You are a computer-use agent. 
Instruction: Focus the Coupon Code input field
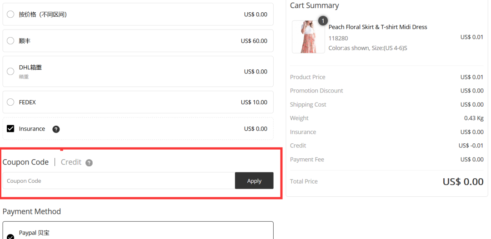[x=119, y=180]
